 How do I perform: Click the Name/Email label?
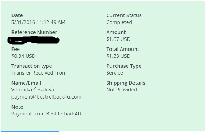pyautogui.click(x=26, y=83)
